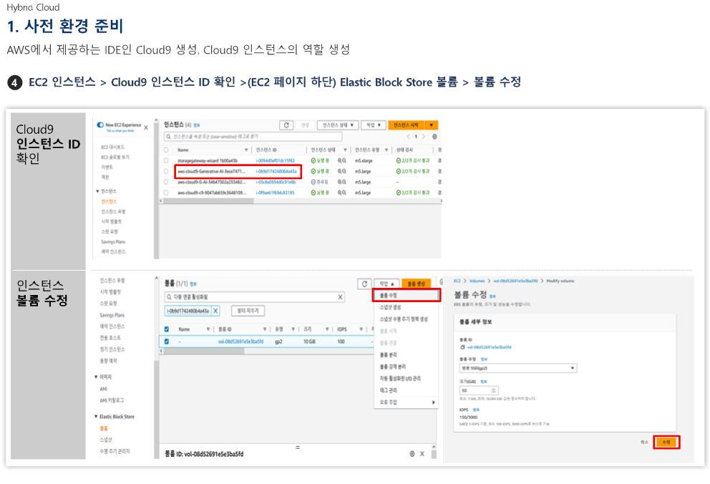Open instance ID link i-0b9d1742480b4a43a

click(x=276, y=171)
